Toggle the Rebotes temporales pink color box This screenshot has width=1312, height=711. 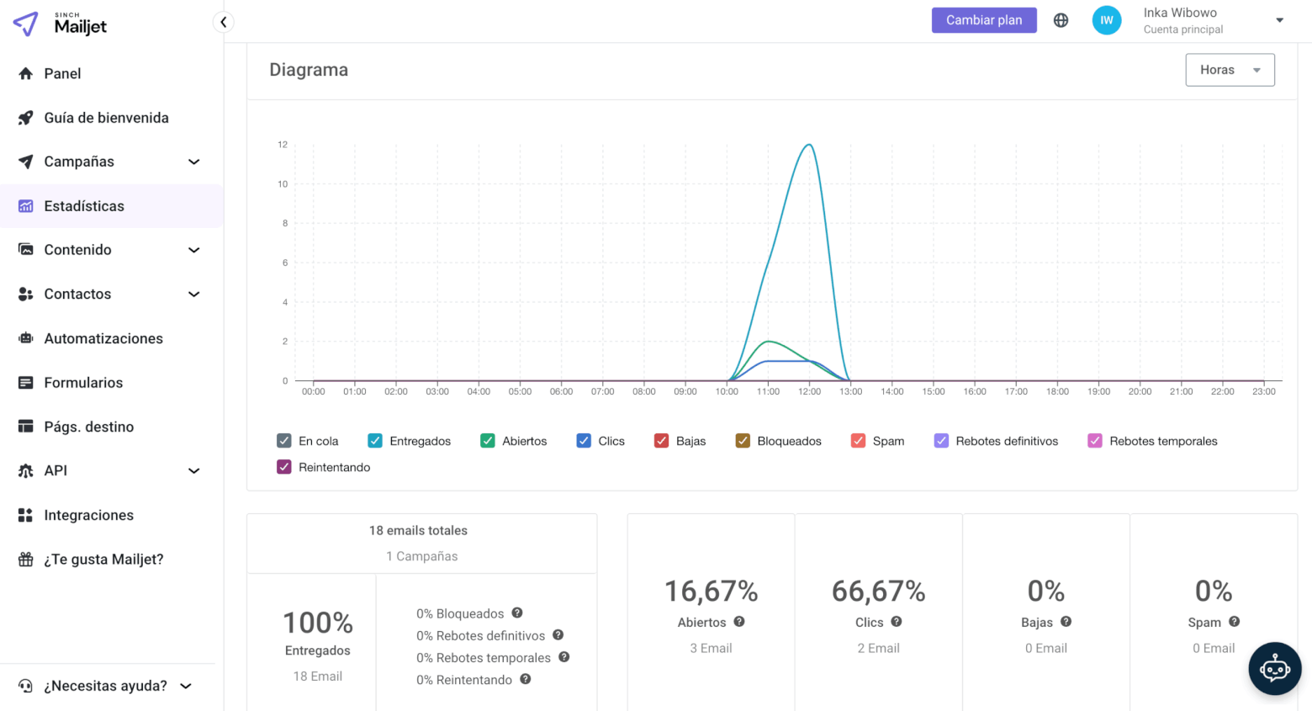pyautogui.click(x=1095, y=441)
